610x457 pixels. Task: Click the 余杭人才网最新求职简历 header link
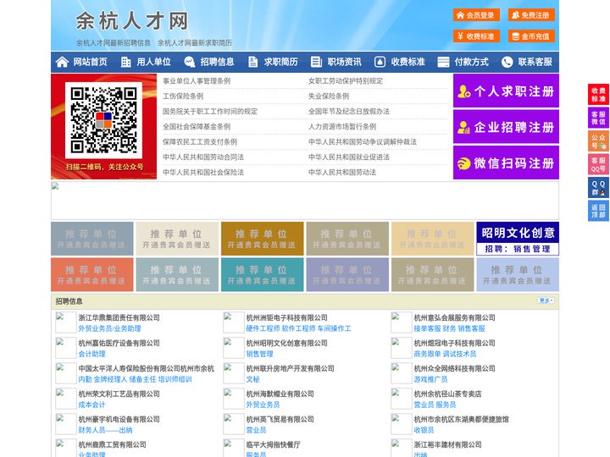click(195, 43)
